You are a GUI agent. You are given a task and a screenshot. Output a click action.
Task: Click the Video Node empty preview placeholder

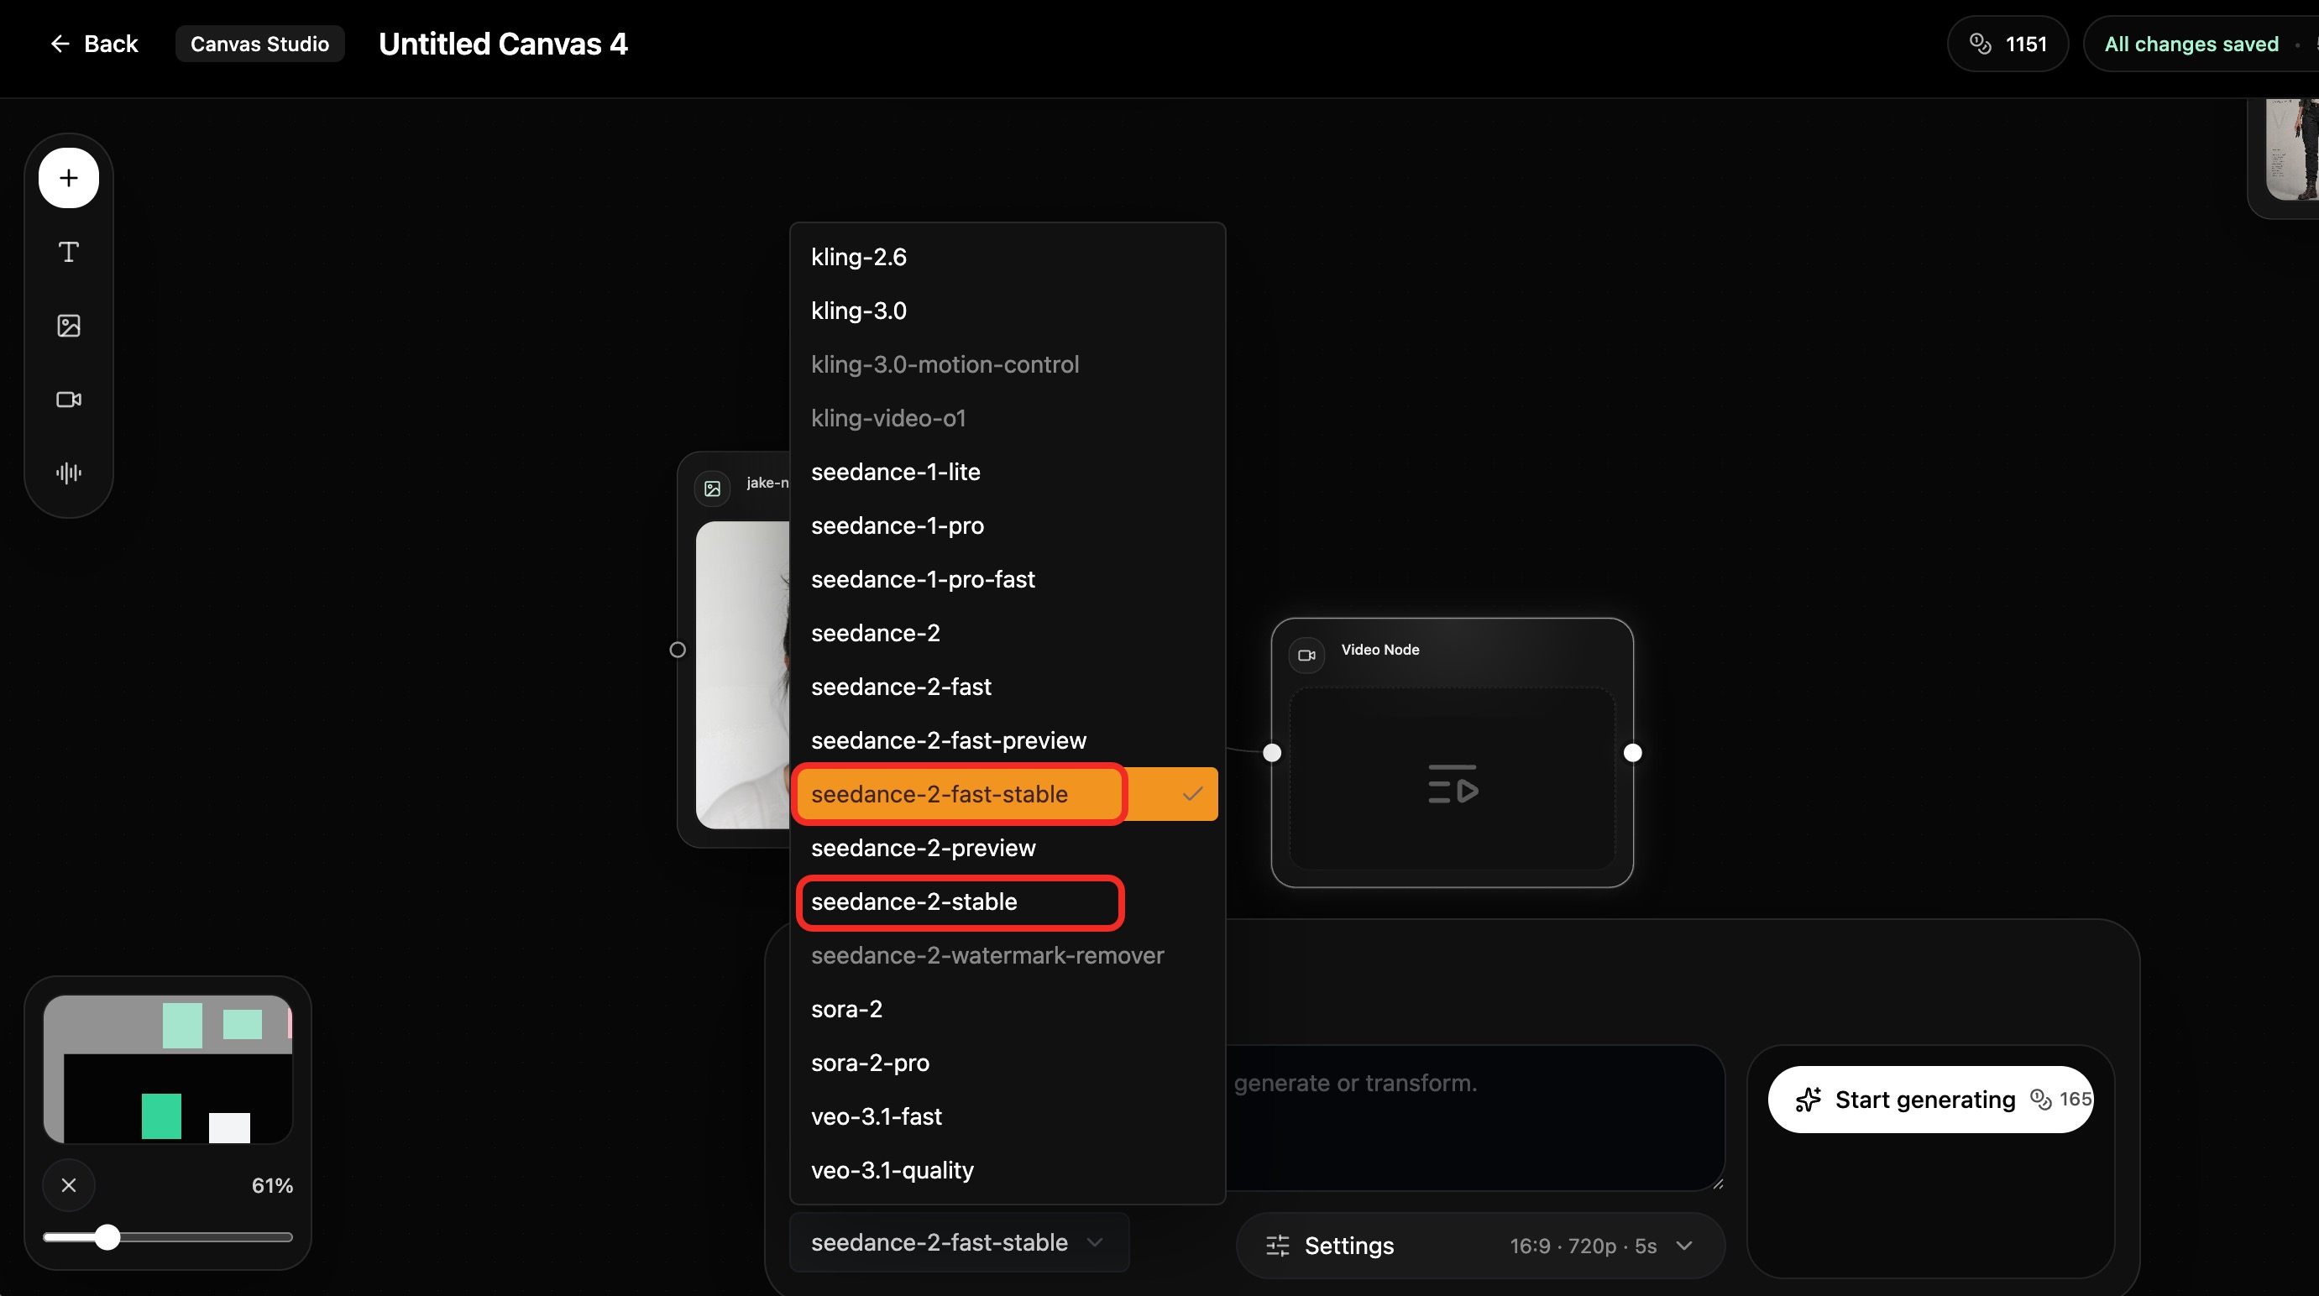1451,780
